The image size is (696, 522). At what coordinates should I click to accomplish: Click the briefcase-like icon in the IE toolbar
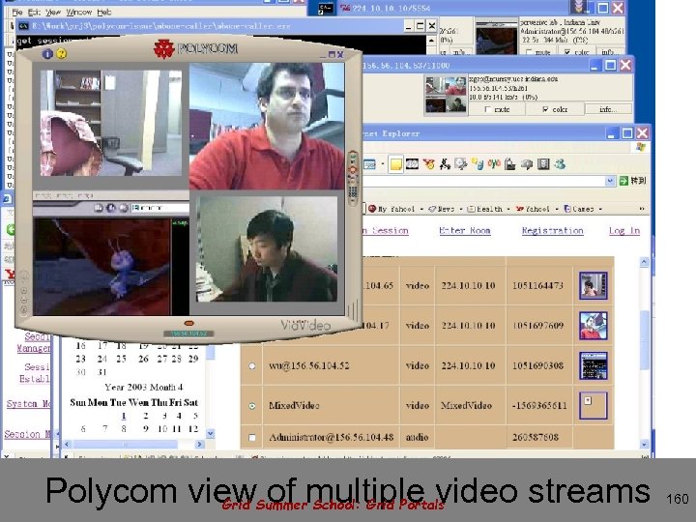pos(510,164)
